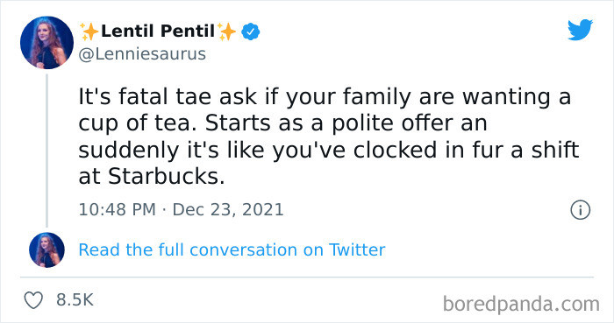
Task: Click the phrase 'cup of tea' in tweet
Action: point(132,123)
